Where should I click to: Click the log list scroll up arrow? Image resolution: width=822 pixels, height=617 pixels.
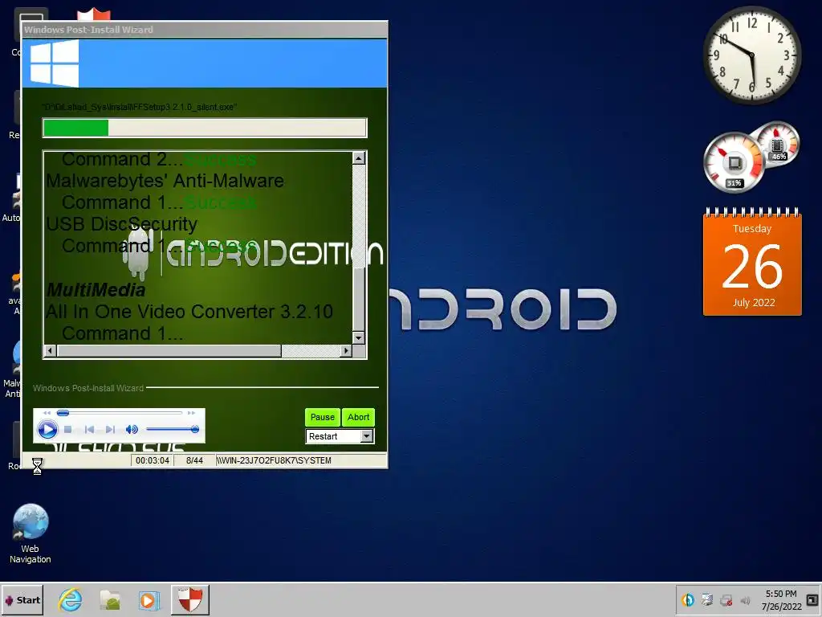[x=359, y=158]
